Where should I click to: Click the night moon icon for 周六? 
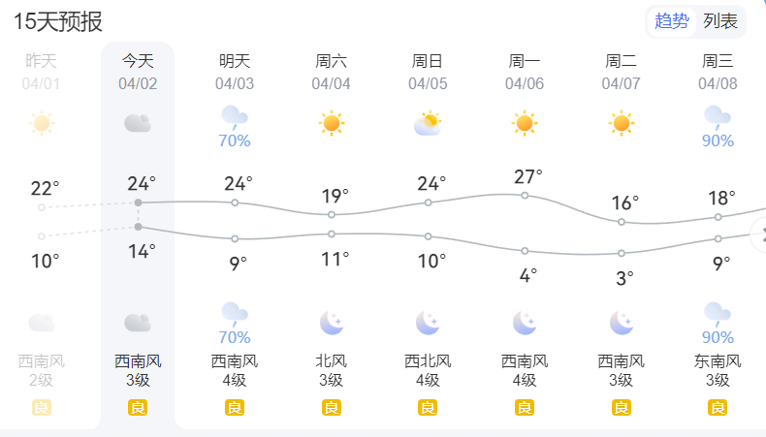(x=332, y=323)
